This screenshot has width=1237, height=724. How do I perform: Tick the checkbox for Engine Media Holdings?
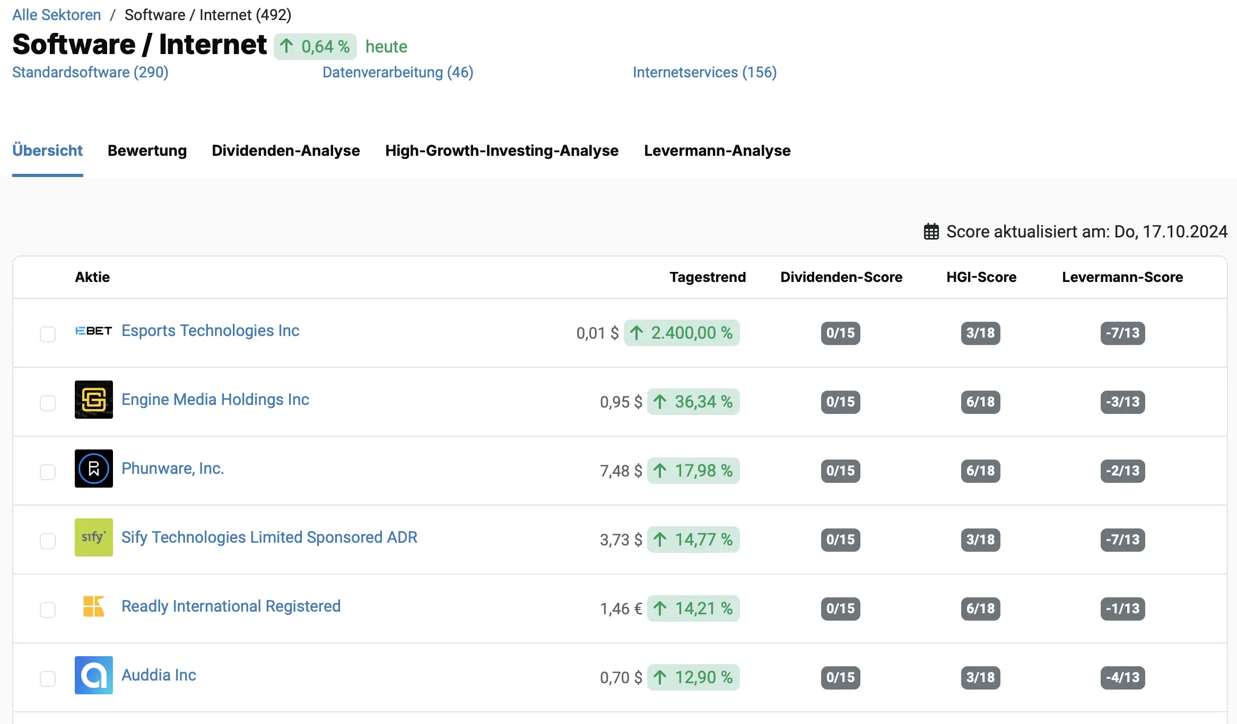pos(48,403)
